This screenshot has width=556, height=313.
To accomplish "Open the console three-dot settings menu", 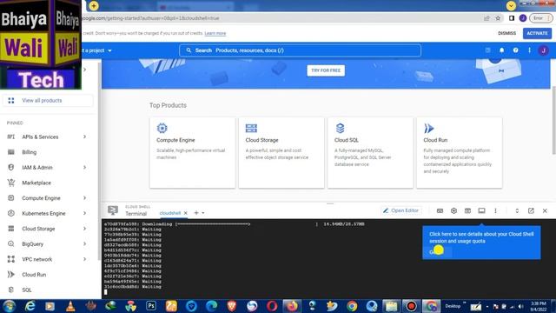I will point(529,50).
